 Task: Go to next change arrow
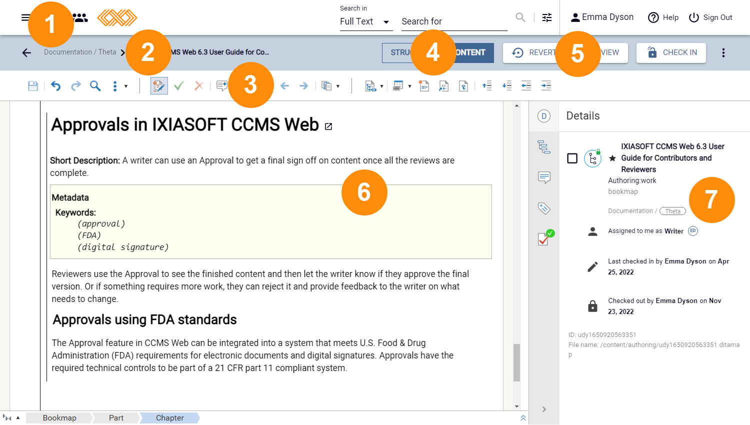coord(303,86)
